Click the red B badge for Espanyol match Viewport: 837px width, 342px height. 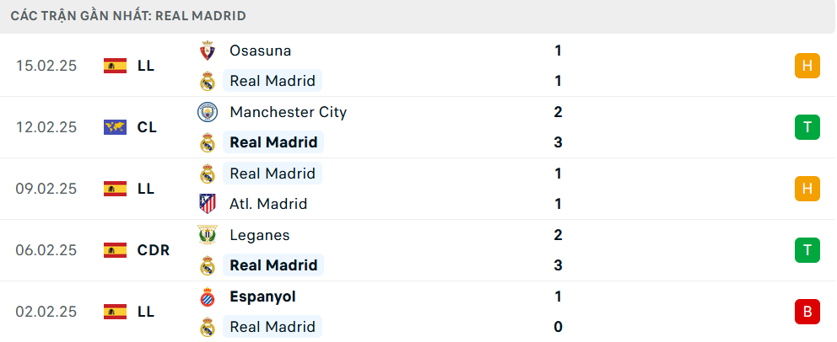[807, 312]
